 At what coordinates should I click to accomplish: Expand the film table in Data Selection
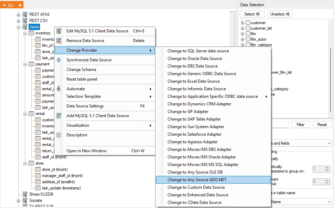click(x=243, y=34)
